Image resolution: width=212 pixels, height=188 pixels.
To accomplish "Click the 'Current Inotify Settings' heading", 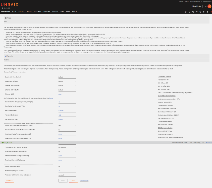I will coord(165,106).
